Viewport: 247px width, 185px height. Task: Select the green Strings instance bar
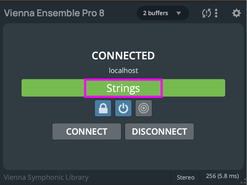pyautogui.click(x=123, y=88)
